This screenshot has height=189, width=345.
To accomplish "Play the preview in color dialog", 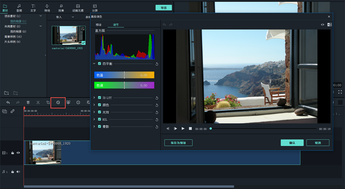I will tap(183, 129).
